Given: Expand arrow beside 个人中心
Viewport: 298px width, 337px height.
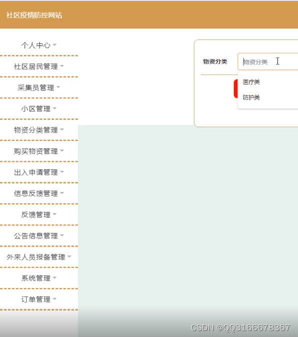Looking at the screenshot, I should click(55, 44).
